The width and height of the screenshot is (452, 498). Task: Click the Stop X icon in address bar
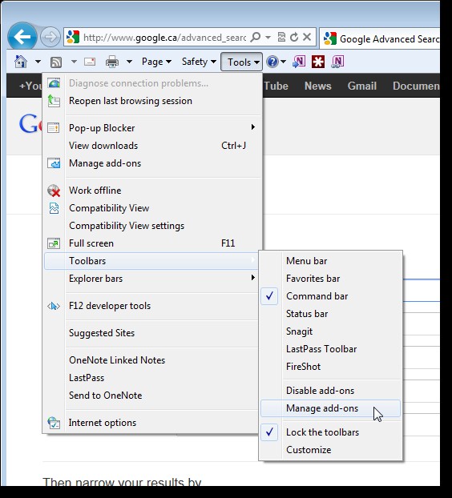tap(307, 37)
